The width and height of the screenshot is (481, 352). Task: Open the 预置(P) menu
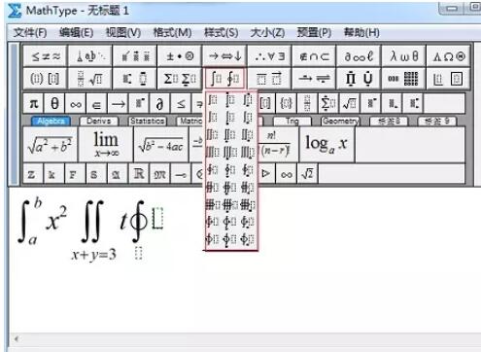314,32
